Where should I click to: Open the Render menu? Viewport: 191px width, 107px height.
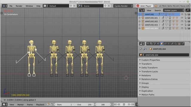pos(19,6)
